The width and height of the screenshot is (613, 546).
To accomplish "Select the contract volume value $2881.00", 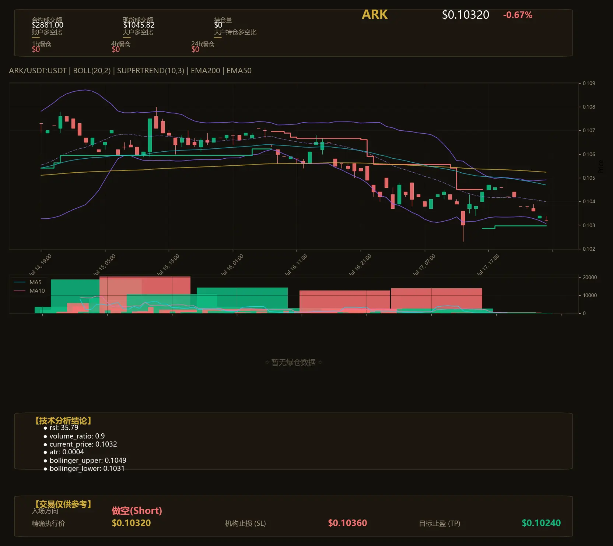I will coord(48,25).
